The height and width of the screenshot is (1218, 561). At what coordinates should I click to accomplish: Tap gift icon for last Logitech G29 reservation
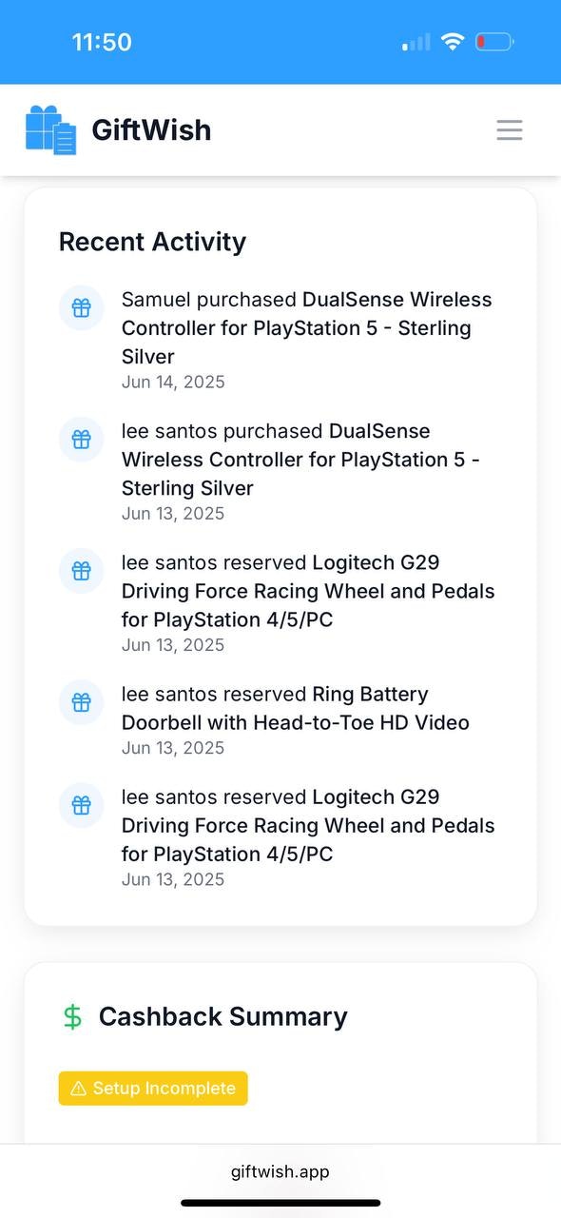click(82, 805)
